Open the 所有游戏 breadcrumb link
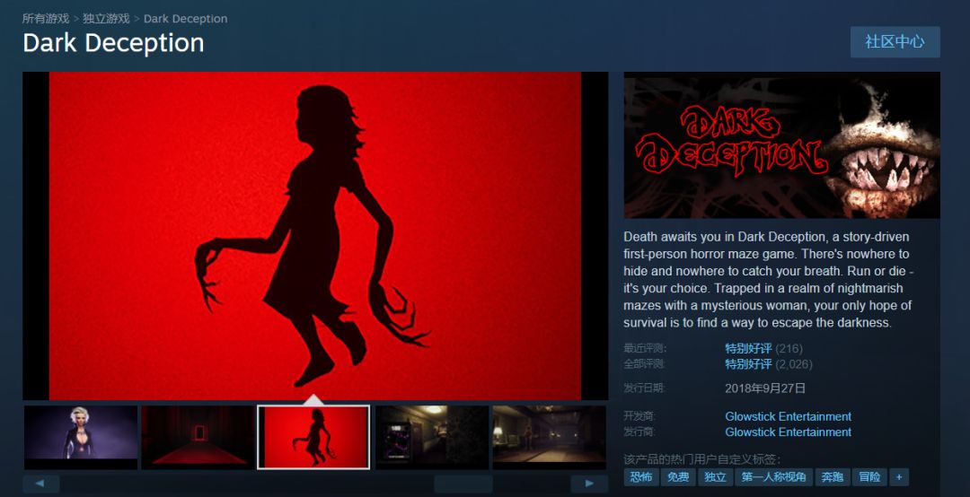970x497 pixels. (45, 19)
